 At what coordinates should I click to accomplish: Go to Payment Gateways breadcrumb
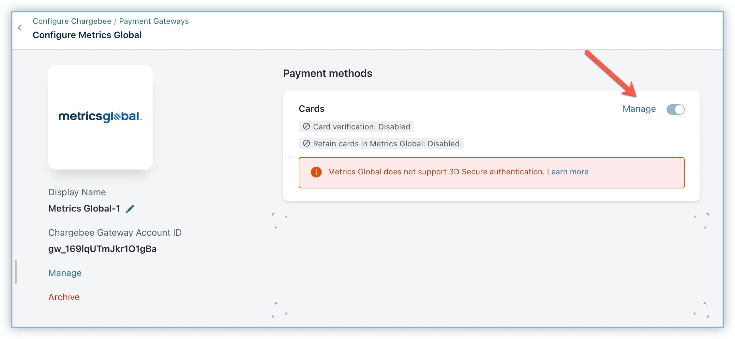154,21
